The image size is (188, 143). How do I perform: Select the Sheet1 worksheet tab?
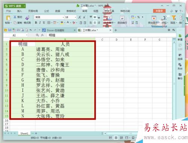[24, 133]
